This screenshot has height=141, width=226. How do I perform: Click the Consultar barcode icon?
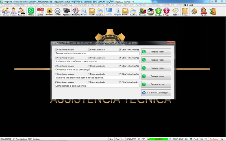pos(58,12)
